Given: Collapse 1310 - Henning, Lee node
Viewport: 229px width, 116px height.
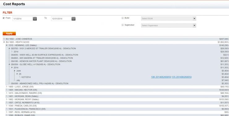Looking at the screenshot, I should point(7,45).
